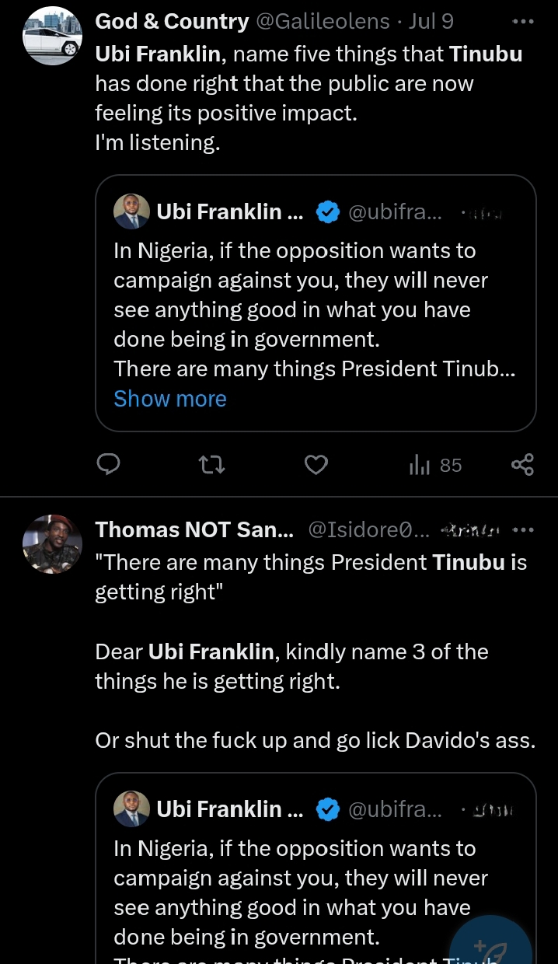Retweet the God & Country post

pos(211,465)
